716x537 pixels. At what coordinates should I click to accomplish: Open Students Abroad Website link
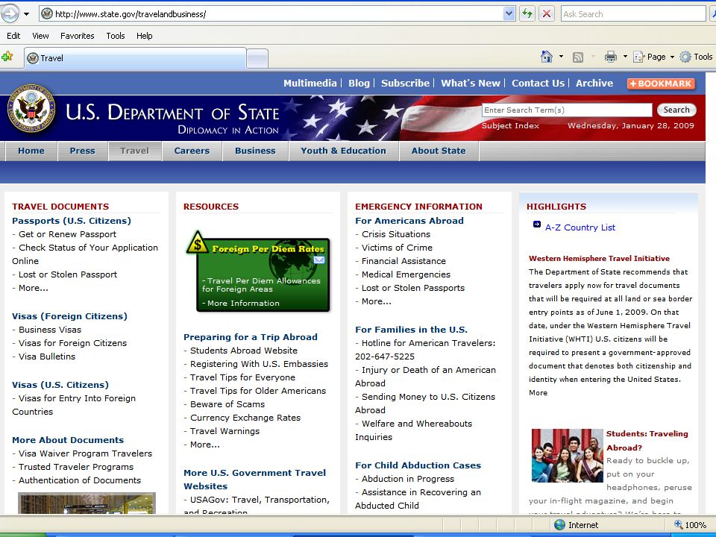(x=244, y=351)
